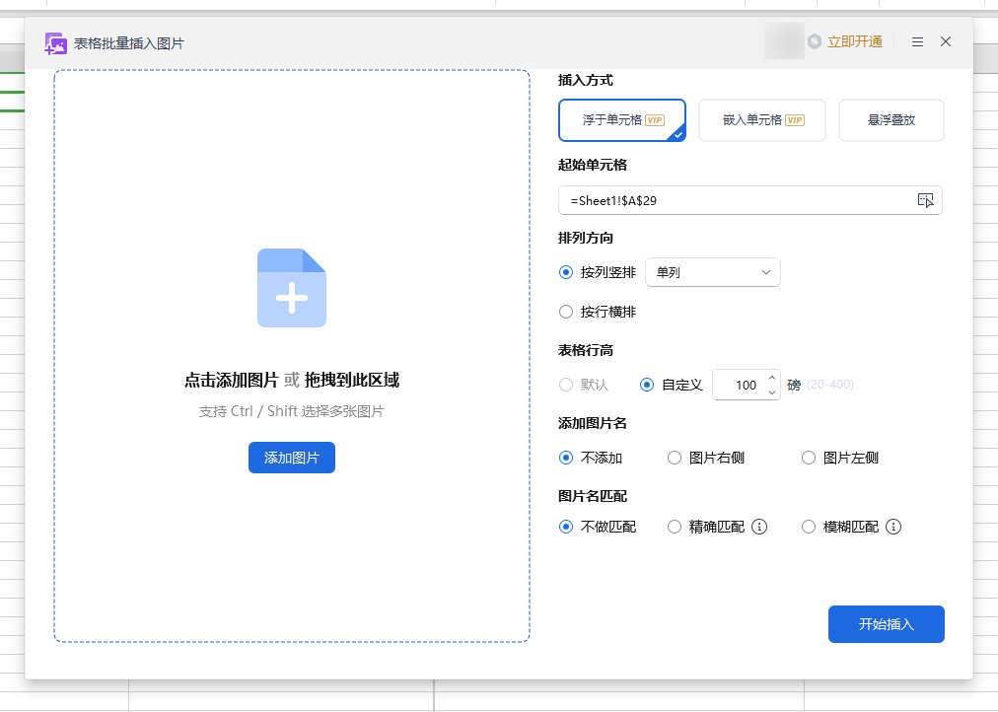Select 自定义 for 表格行高
Viewport: 998px width, 712px height.
(648, 385)
